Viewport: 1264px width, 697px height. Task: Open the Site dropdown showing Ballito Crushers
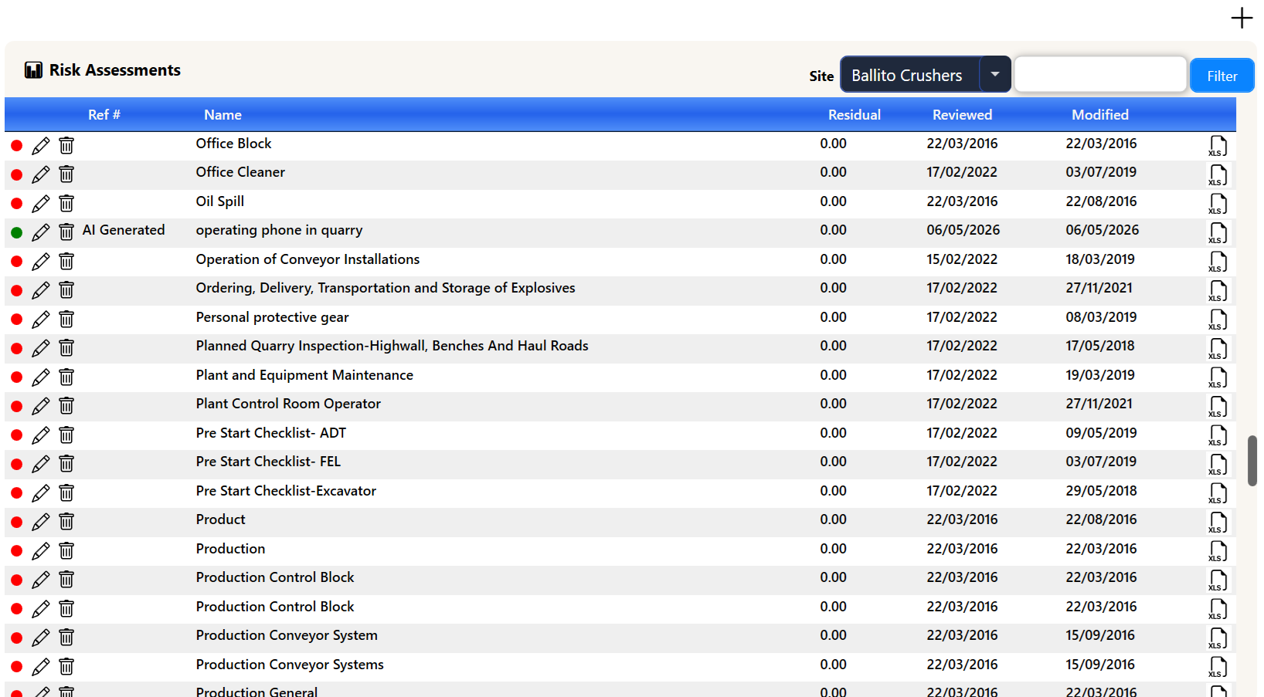[x=925, y=75]
